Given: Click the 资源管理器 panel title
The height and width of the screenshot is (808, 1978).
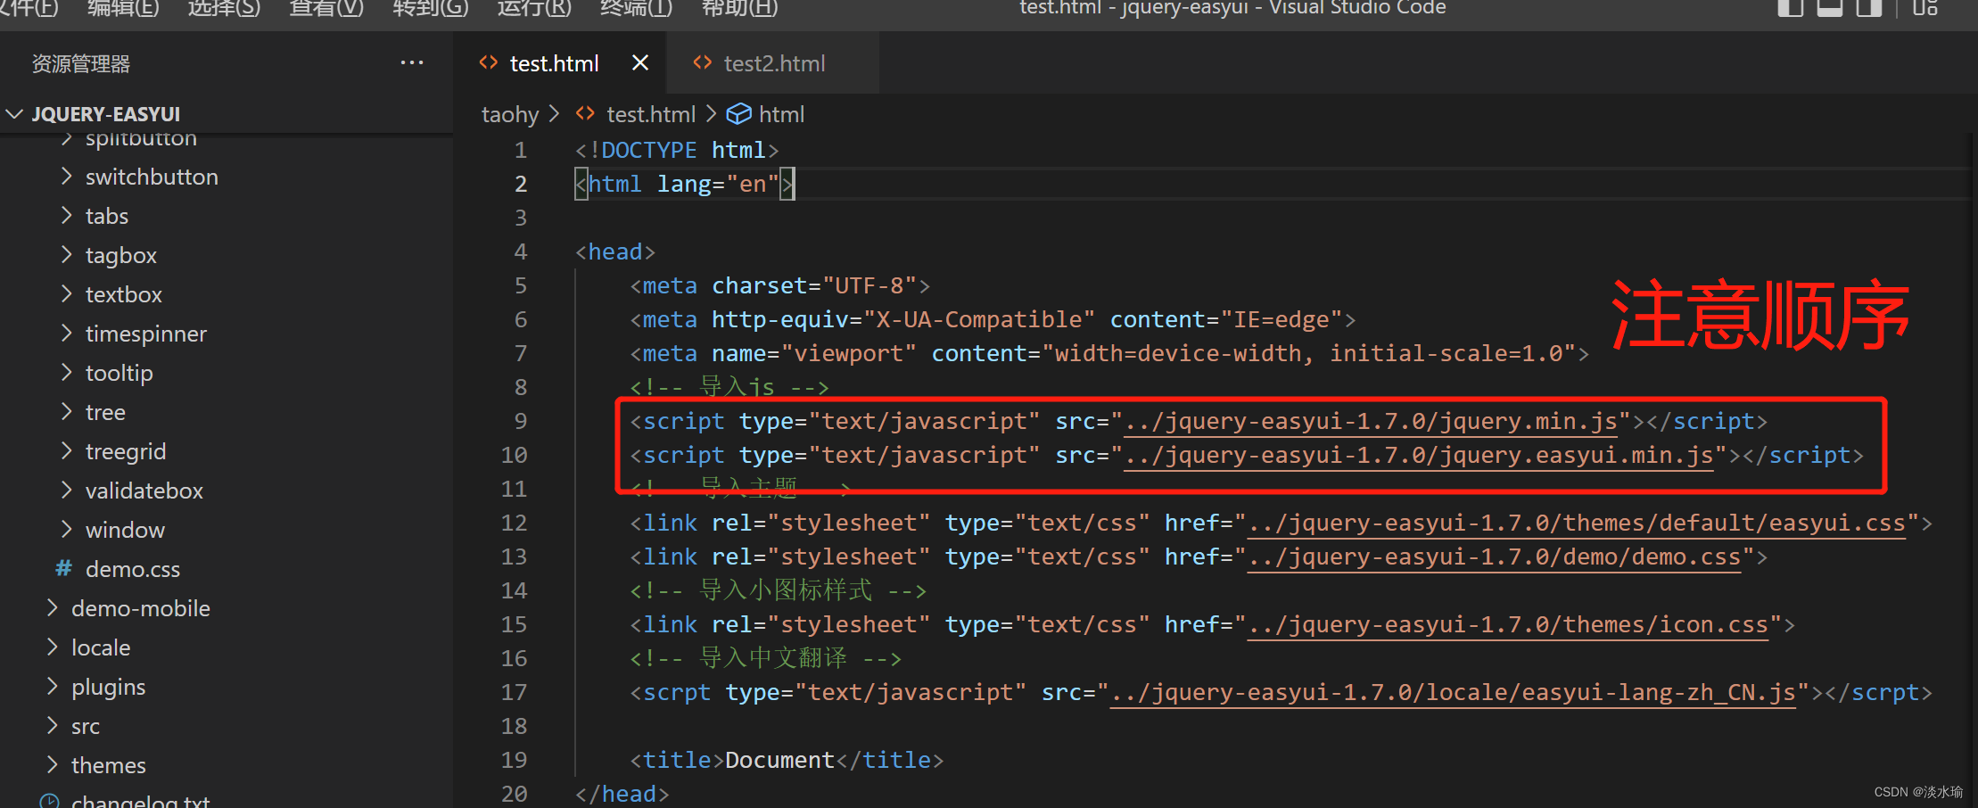Looking at the screenshot, I should (81, 63).
